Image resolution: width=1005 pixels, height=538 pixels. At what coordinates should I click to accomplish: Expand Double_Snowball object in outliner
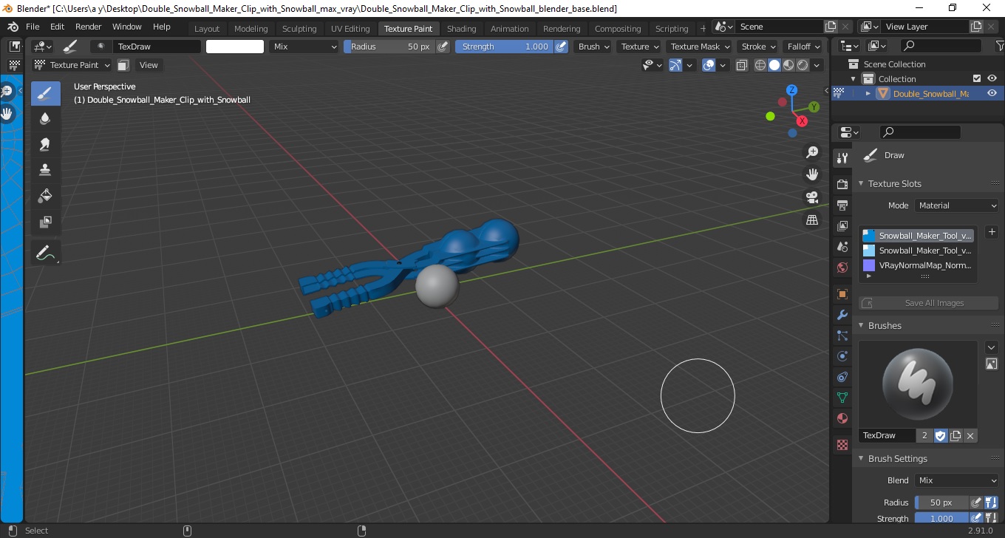[x=868, y=94]
